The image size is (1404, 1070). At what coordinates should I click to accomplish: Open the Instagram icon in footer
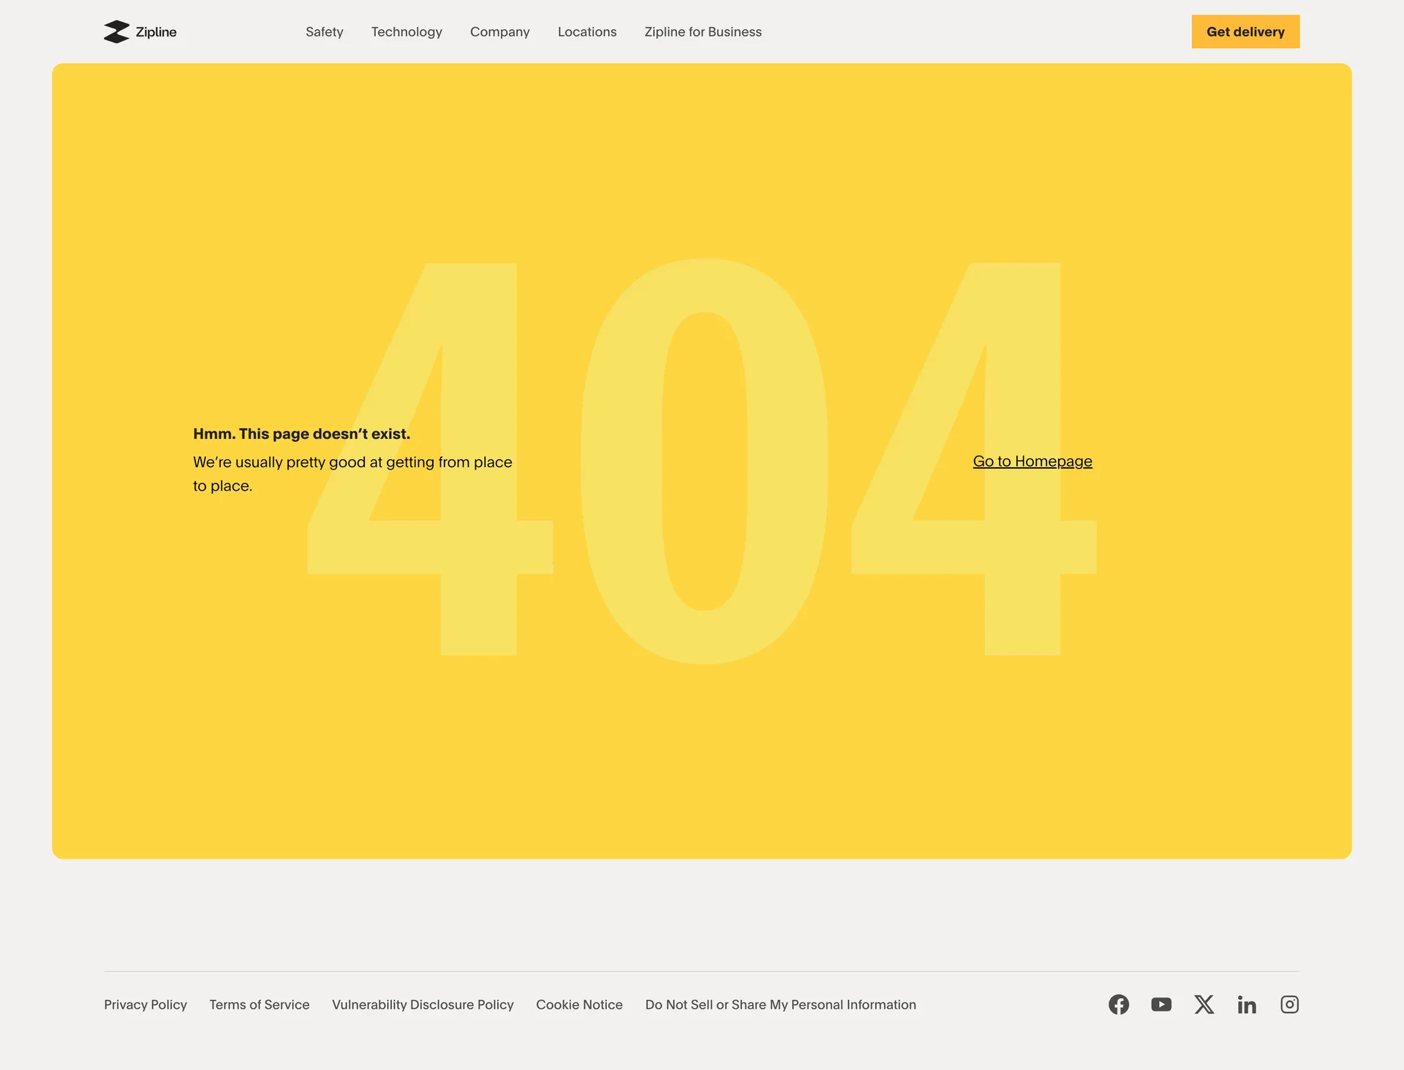1289,1004
